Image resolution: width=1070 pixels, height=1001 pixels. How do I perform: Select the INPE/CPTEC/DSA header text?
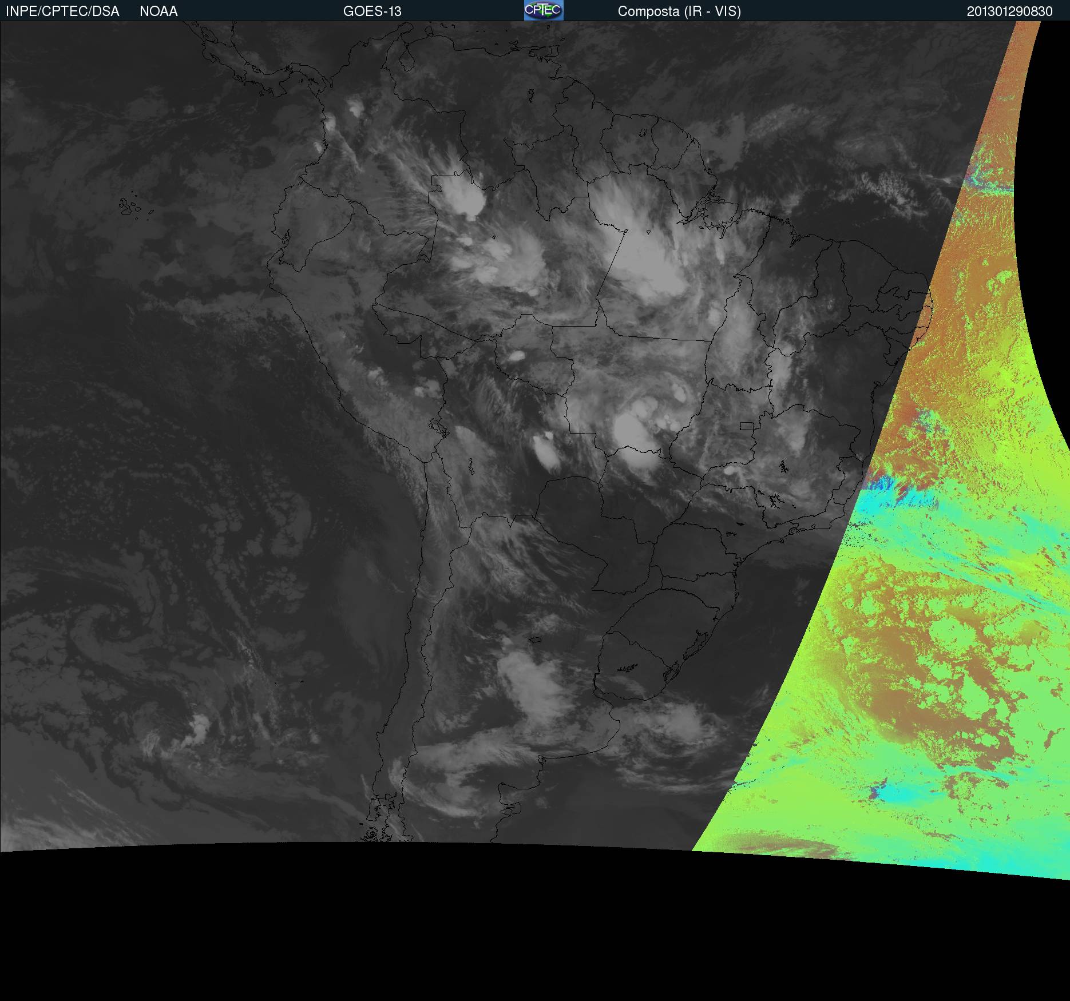tap(62, 11)
